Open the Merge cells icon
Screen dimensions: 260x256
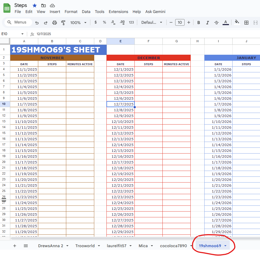click(x=255, y=23)
